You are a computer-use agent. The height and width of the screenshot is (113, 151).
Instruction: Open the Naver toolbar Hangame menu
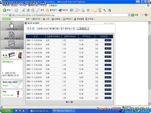(x=90, y=19)
